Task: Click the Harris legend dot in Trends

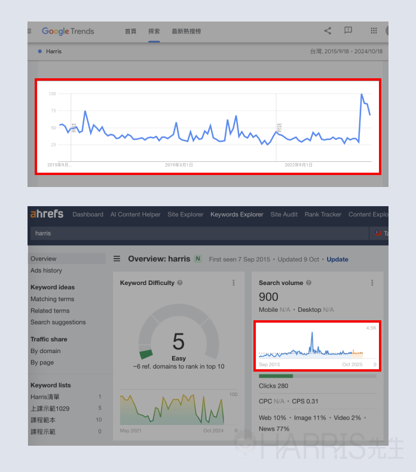Action: [40, 51]
